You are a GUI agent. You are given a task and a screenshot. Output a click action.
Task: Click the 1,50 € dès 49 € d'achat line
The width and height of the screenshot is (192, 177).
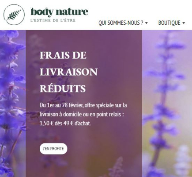point(65,123)
